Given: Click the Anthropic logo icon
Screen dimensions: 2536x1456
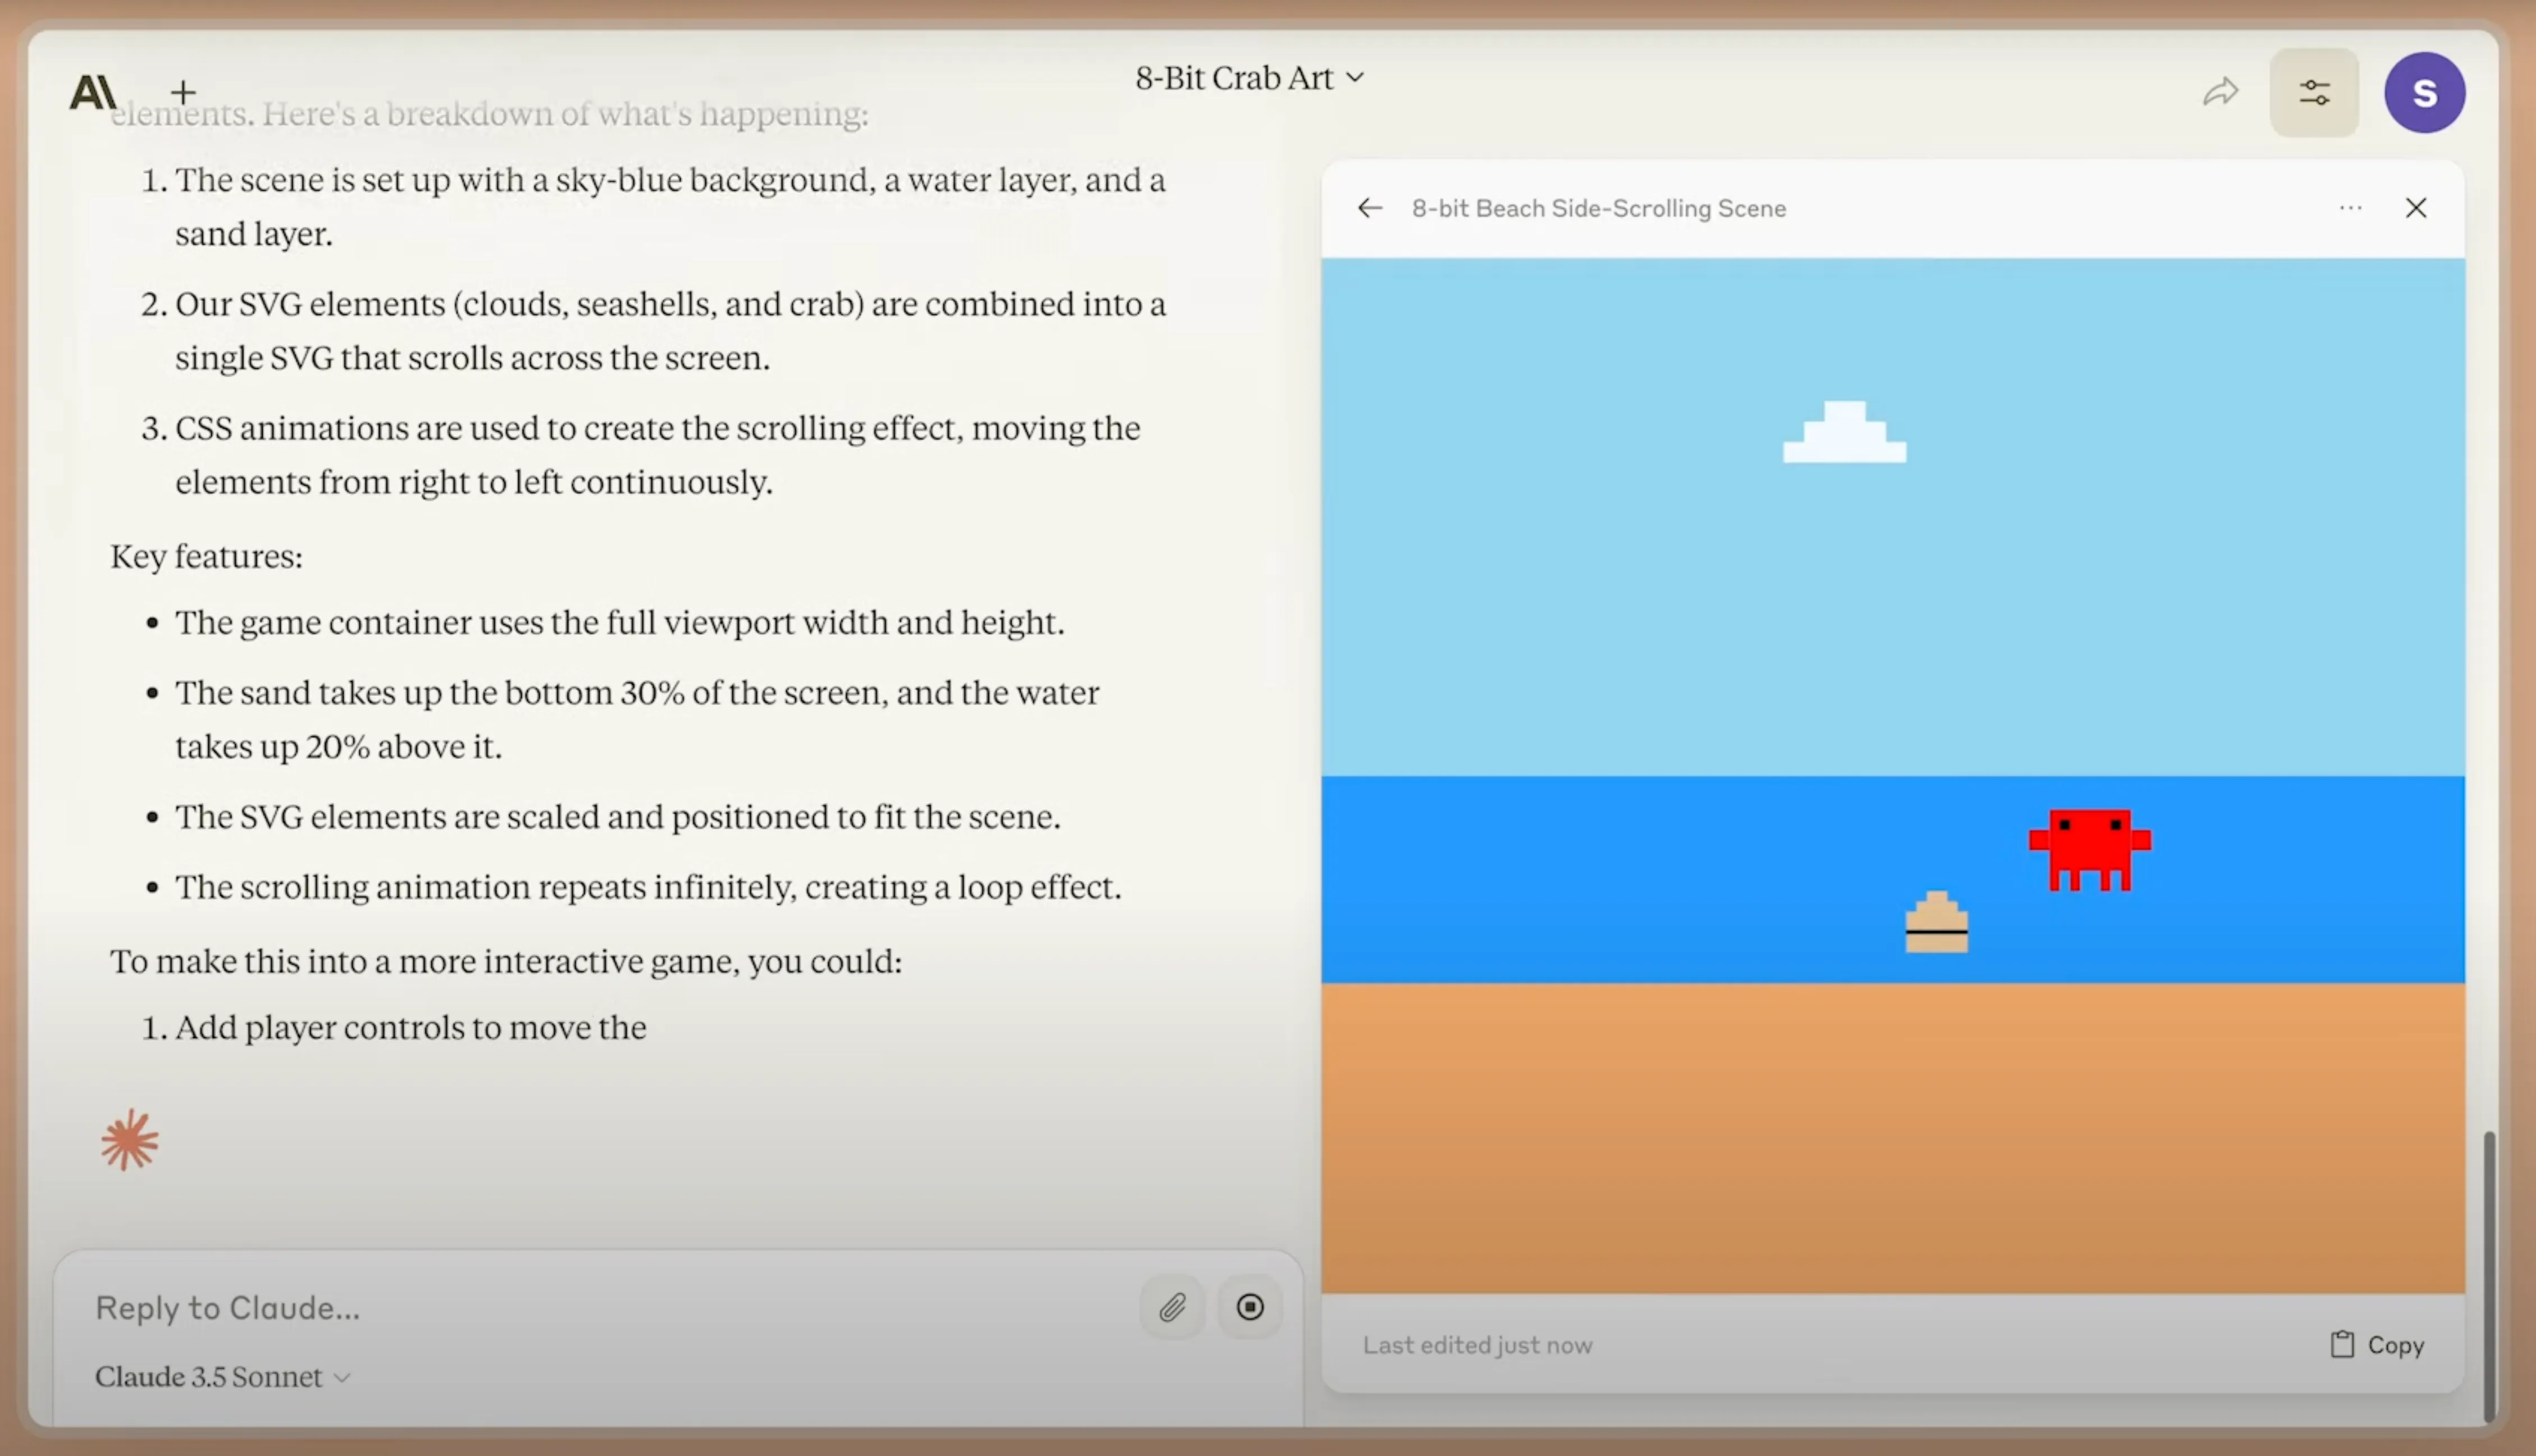Looking at the screenshot, I should pos(93,93).
